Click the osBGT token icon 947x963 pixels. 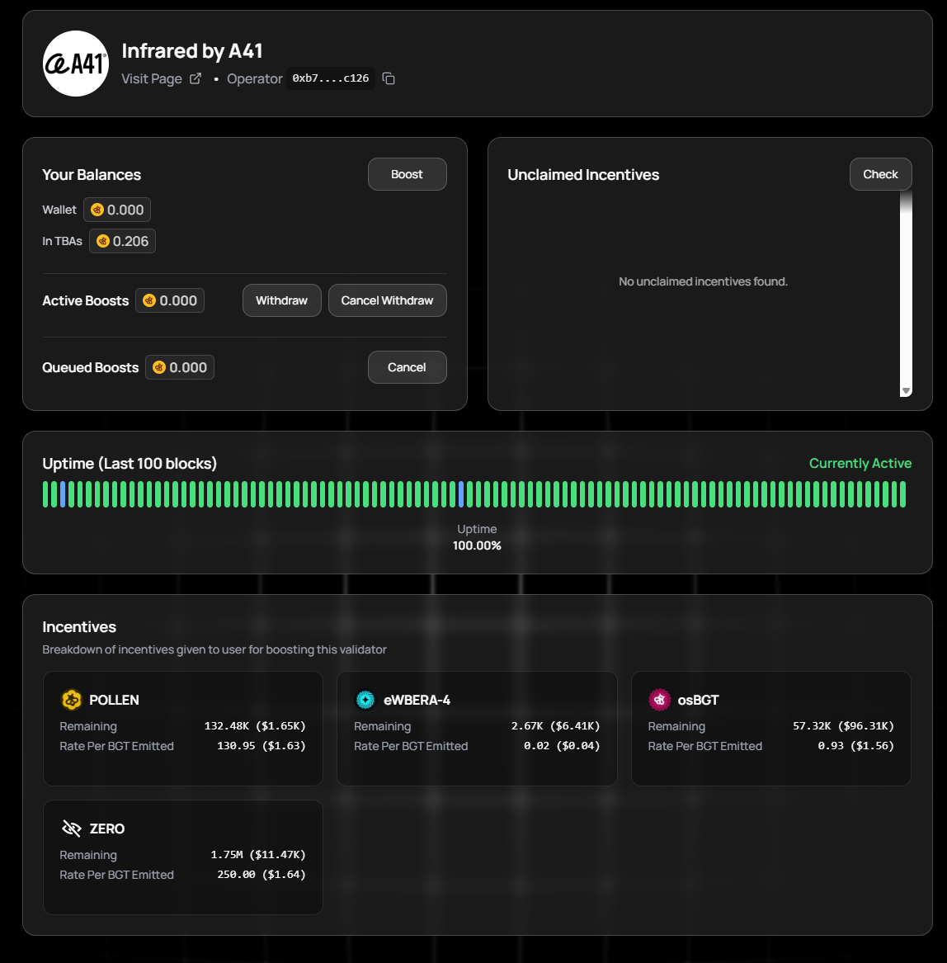(x=659, y=700)
